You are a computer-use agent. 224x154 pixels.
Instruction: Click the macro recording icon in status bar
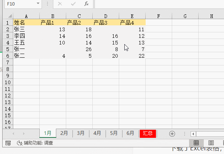8,143
